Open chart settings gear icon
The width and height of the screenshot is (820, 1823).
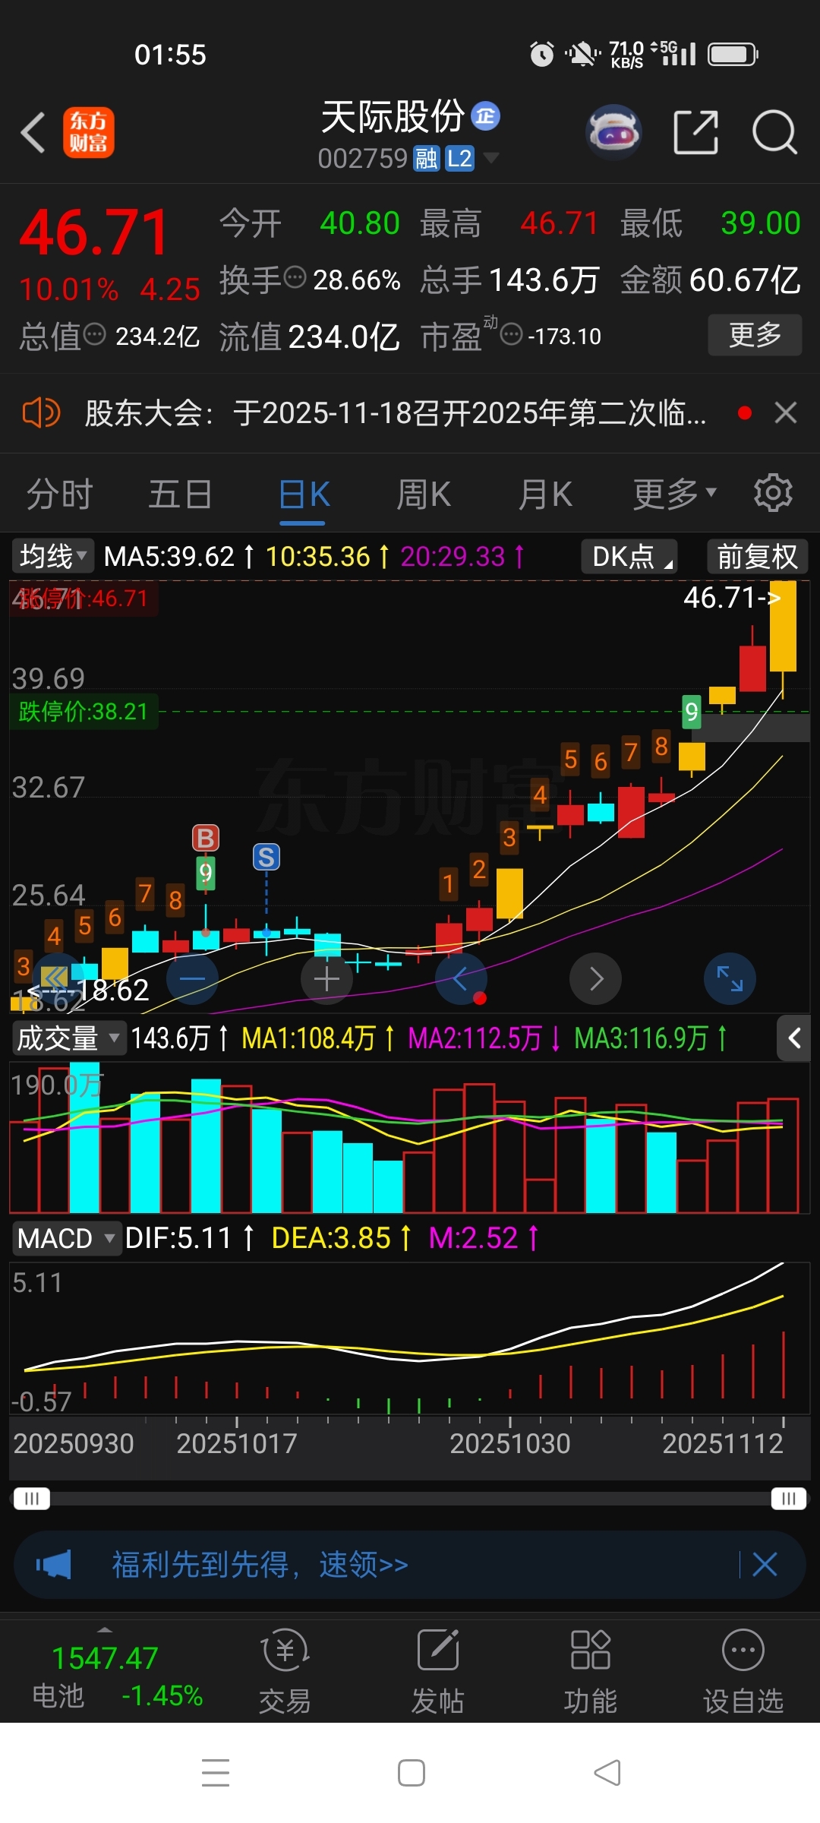pyautogui.click(x=773, y=493)
